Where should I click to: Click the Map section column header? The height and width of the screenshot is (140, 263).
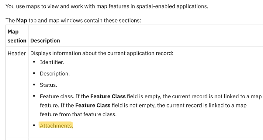point(17,36)
